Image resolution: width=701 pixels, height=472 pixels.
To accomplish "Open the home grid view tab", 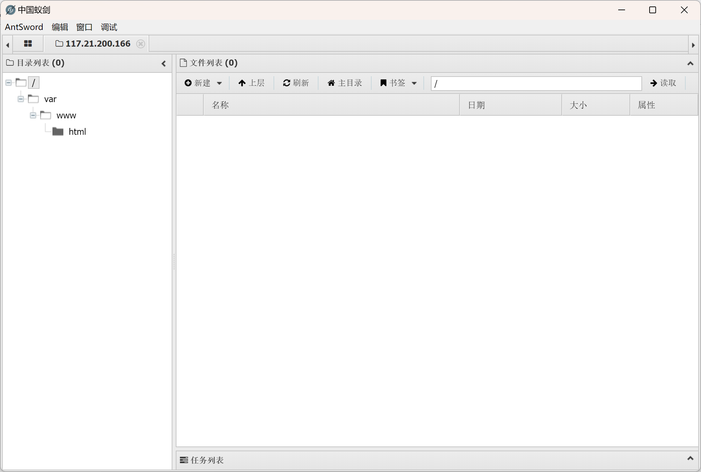I will click(x=28, y=44).
